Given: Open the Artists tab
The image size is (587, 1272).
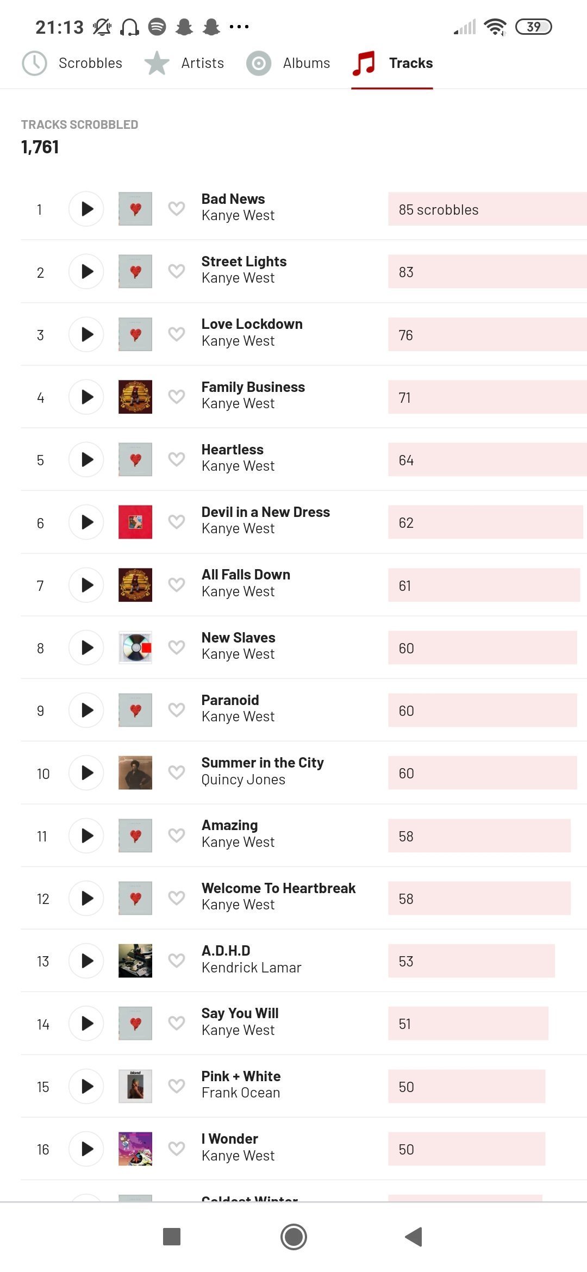Looking at the screenshot, I should [x=184, y=63].
